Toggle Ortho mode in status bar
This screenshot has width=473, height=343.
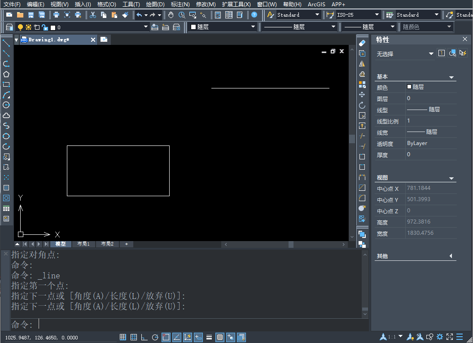[x=144, y=337]
